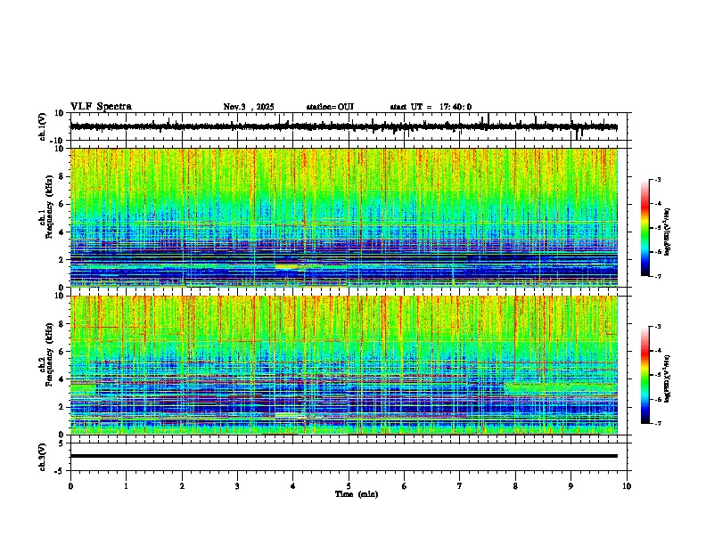Click the ch.1(V) waveform axis label

43,126
